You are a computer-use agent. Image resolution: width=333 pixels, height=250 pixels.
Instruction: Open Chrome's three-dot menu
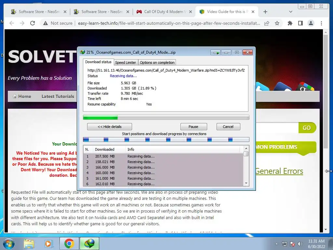321,23
